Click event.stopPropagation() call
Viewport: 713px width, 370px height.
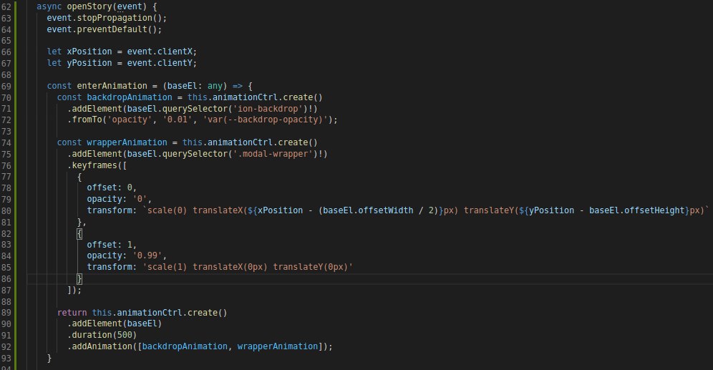pyautogui.click(x=107, y=18)
